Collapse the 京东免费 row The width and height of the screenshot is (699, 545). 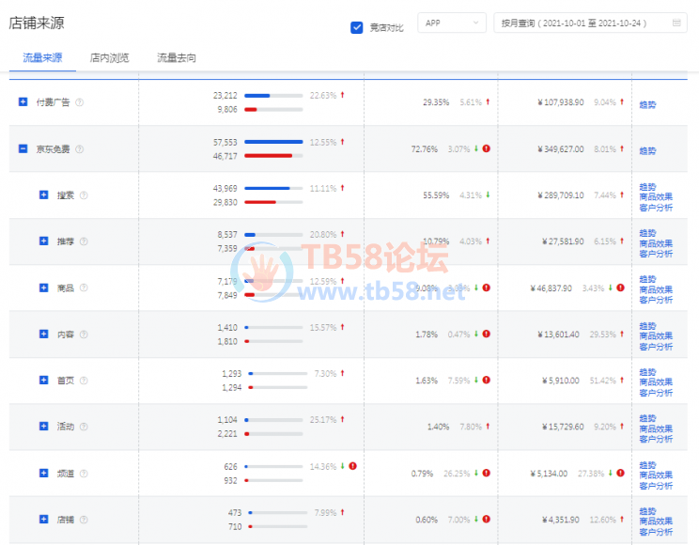[23, 148]
